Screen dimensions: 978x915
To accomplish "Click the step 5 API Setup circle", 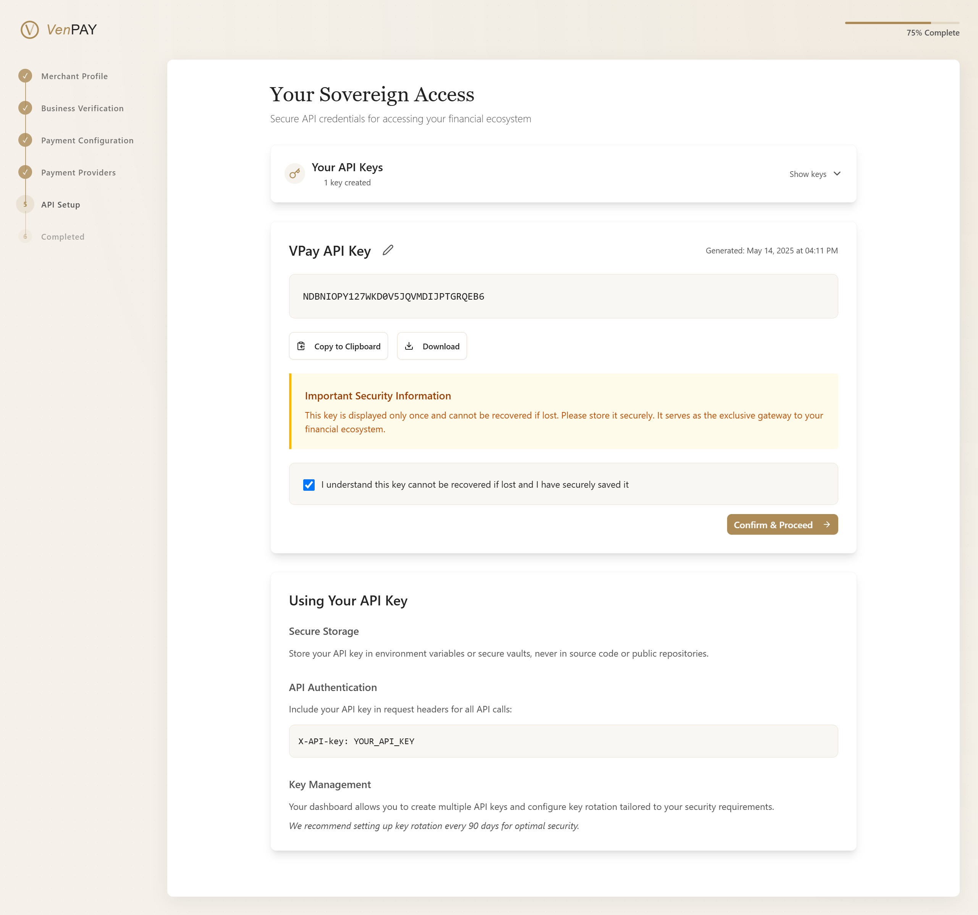I will (25, 204).
